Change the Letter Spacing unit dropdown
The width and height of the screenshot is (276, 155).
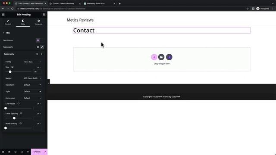pos(39,114)
